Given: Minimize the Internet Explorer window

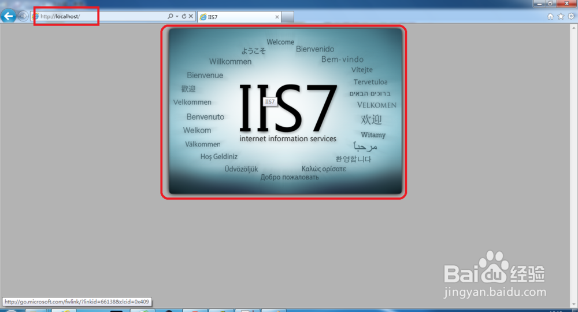Looking at the screenshot, I should coord(539,3).
